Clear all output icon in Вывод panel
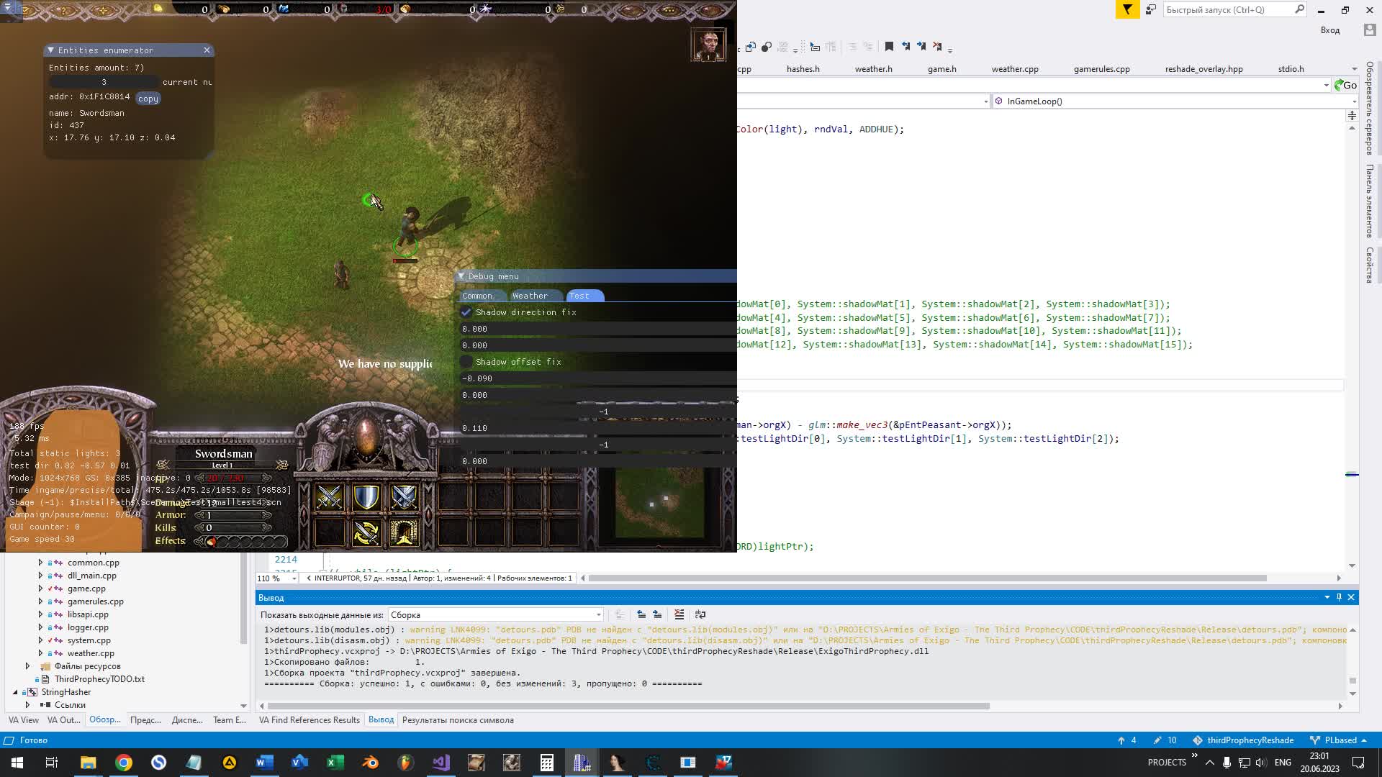Image resolution: width=1382 pixels, height=777 pixels. (679, 614)
